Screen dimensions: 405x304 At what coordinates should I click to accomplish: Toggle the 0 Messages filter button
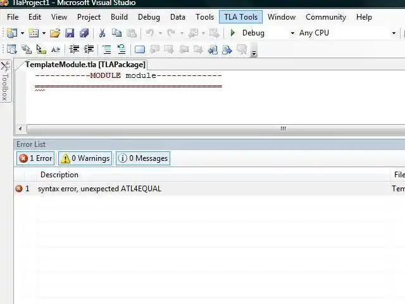pos(143,158)
